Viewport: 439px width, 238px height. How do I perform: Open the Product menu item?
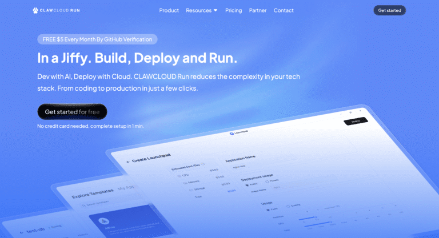(x=169, y=10)
